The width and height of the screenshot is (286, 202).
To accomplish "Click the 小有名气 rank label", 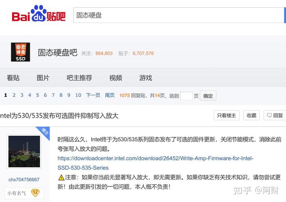I will coord(17,193).
